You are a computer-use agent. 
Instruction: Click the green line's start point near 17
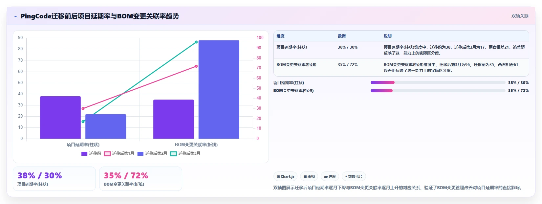coord(83,122)
